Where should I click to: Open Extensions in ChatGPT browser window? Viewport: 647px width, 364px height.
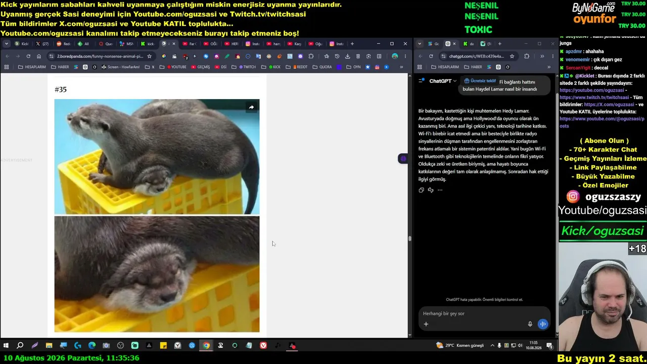click(x=527, y=56)
